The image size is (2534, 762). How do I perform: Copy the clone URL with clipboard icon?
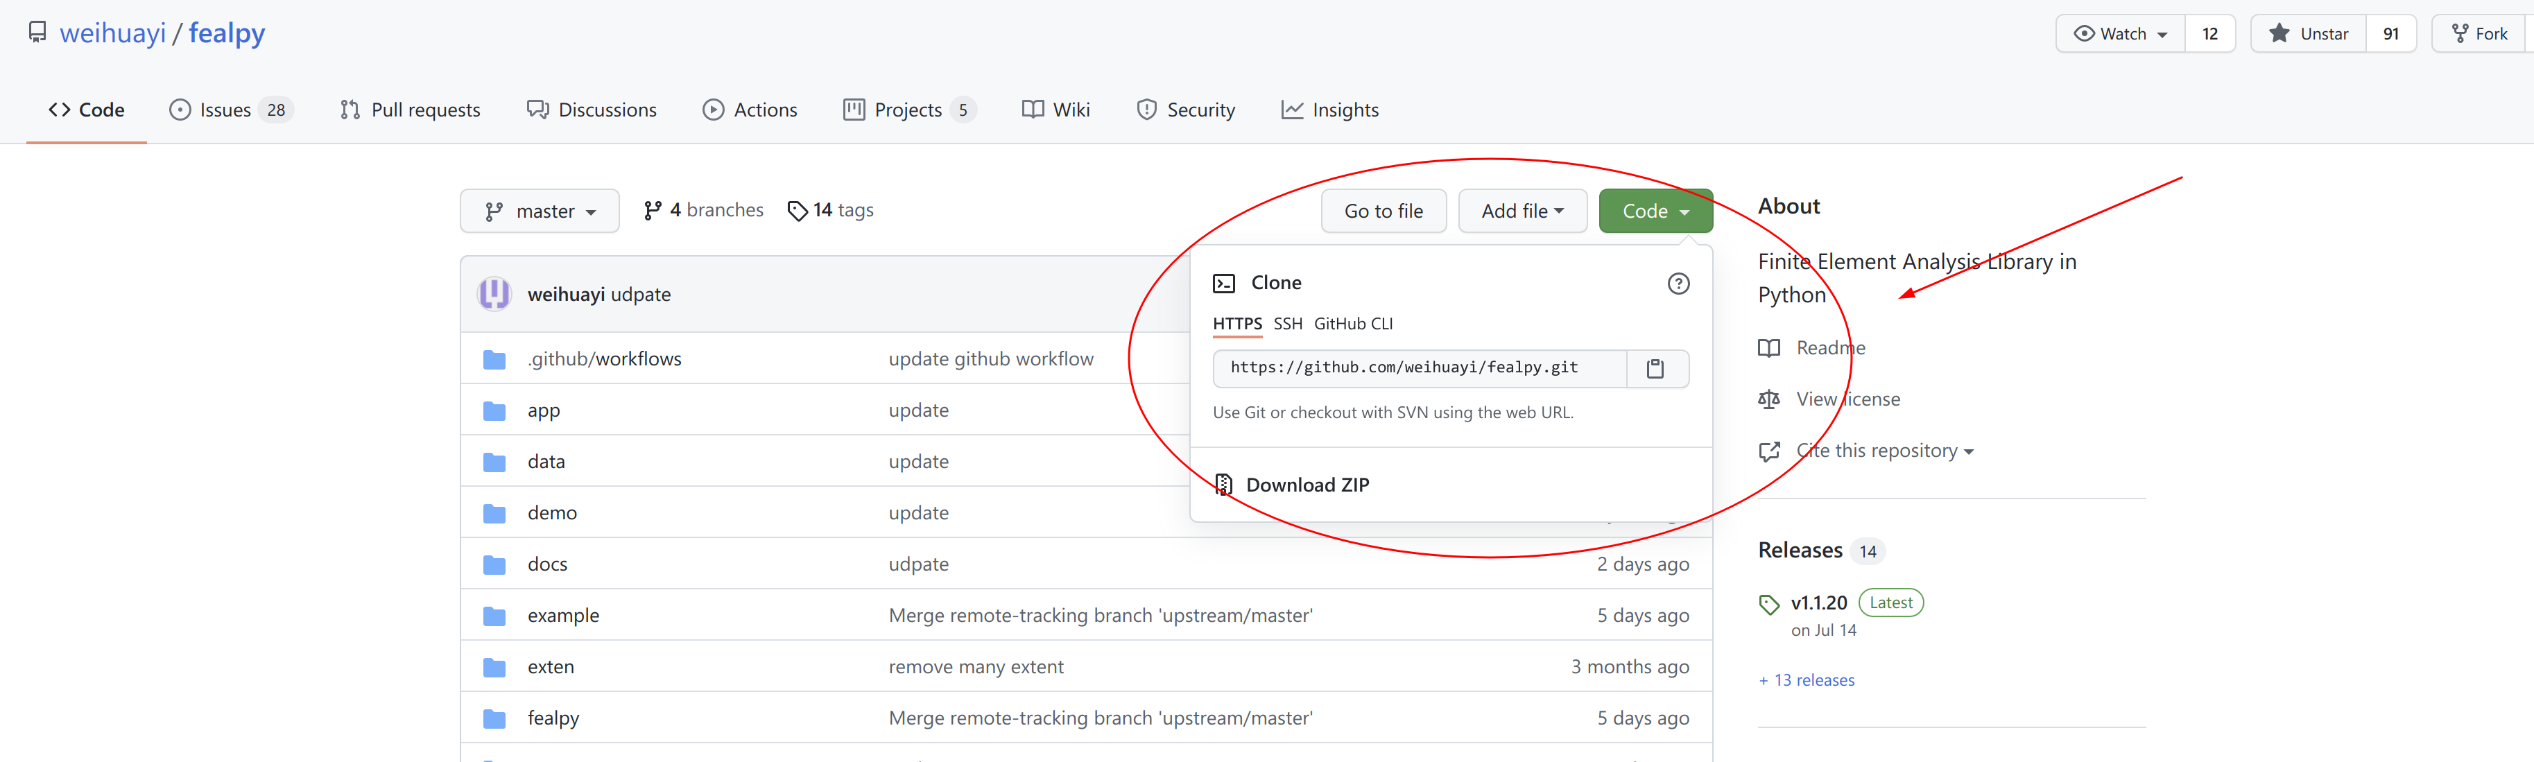[x=1657, y=367]
